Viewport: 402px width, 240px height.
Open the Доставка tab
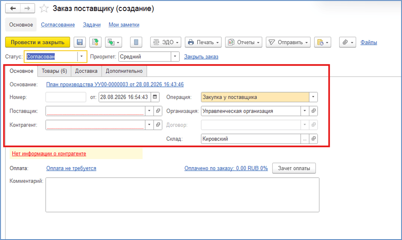tap(86, 71)
